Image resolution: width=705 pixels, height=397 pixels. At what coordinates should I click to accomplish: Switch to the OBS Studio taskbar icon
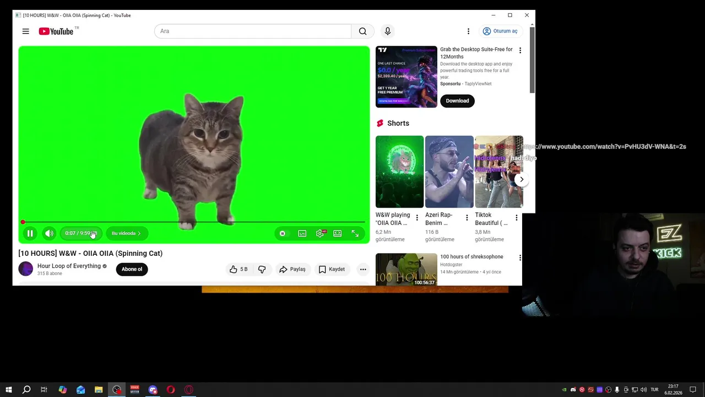117,390
